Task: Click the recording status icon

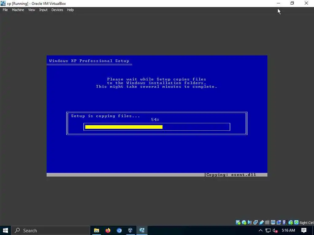Action: (279, 222)
